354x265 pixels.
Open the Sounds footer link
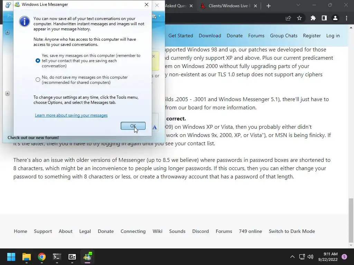(177, 231)
